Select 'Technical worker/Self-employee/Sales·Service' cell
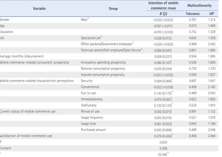 pos(112,50)
